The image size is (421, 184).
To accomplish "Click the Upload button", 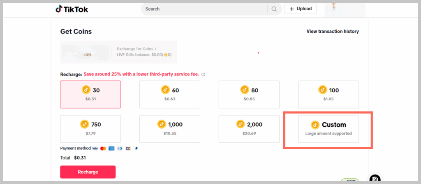I will pos(301,9).
